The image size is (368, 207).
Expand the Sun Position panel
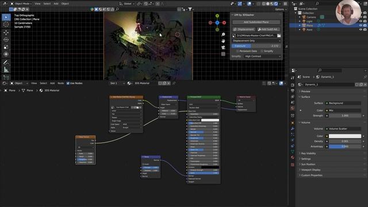tap(308, 164)
